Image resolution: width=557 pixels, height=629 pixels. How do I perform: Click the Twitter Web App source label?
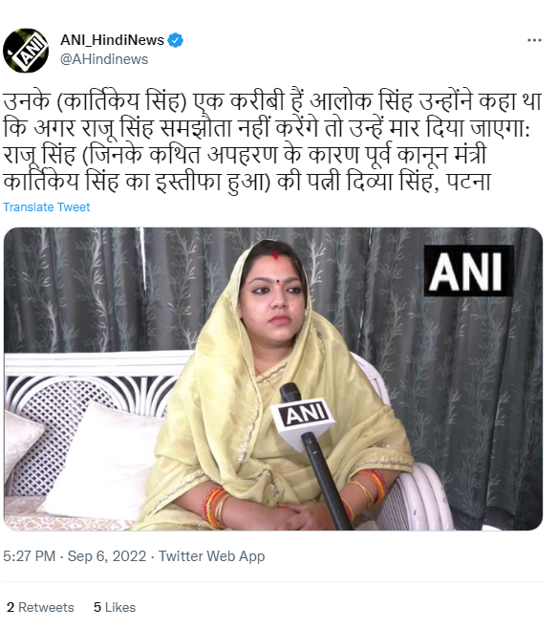pos(212,556)
